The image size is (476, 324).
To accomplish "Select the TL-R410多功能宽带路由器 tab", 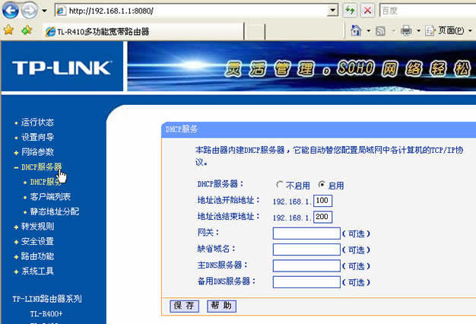I will pyautogui.click(x=143, y=31).
